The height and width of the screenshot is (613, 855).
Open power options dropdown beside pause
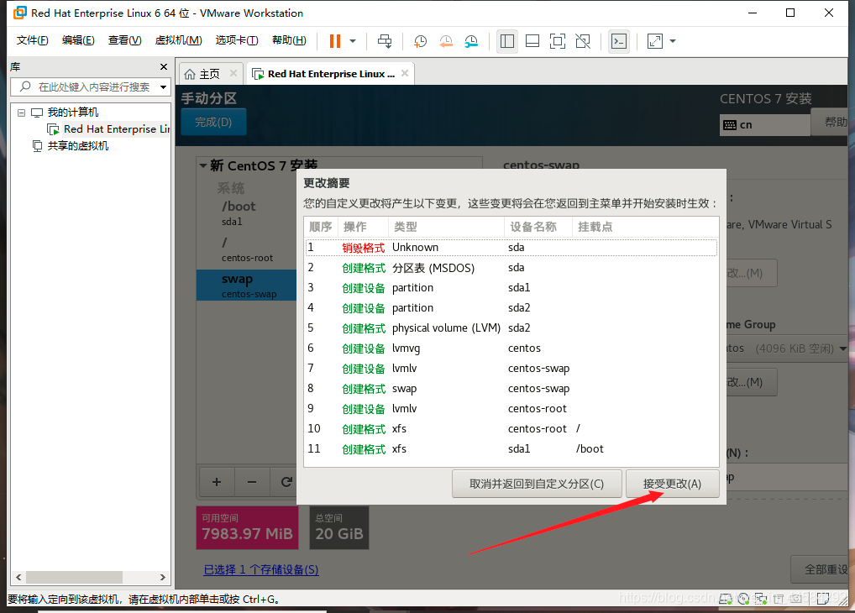pos(353,41)
